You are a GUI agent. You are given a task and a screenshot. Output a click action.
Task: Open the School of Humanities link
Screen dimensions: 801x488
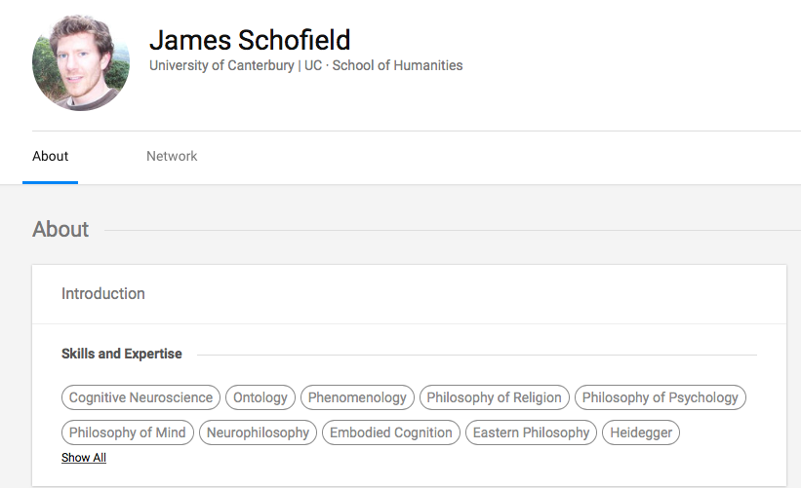point(397,66)
